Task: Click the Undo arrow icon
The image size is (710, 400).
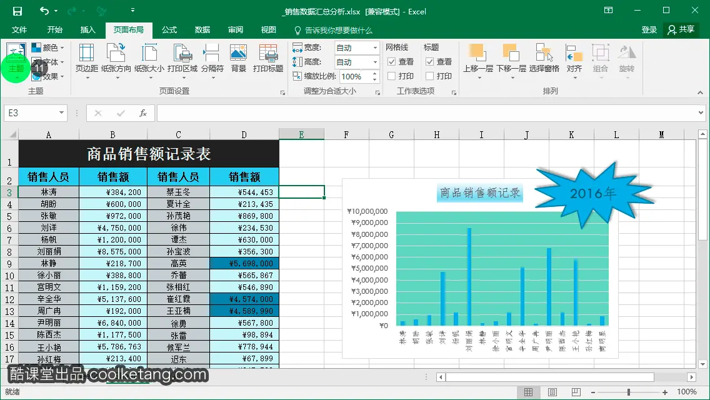Action: pyautogui.click(x=44, y=11)
